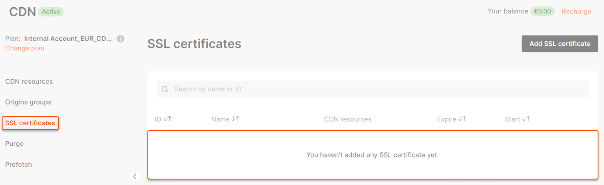Open CDN resources section

pos(29,81)
